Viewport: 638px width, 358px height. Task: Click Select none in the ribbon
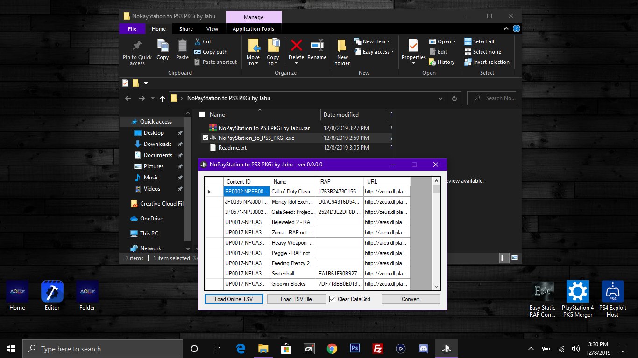[x=482, y=52]
